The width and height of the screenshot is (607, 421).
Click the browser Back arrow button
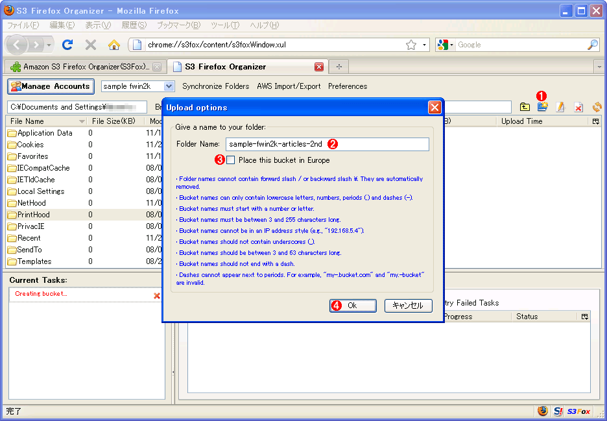tap(16, 45)
